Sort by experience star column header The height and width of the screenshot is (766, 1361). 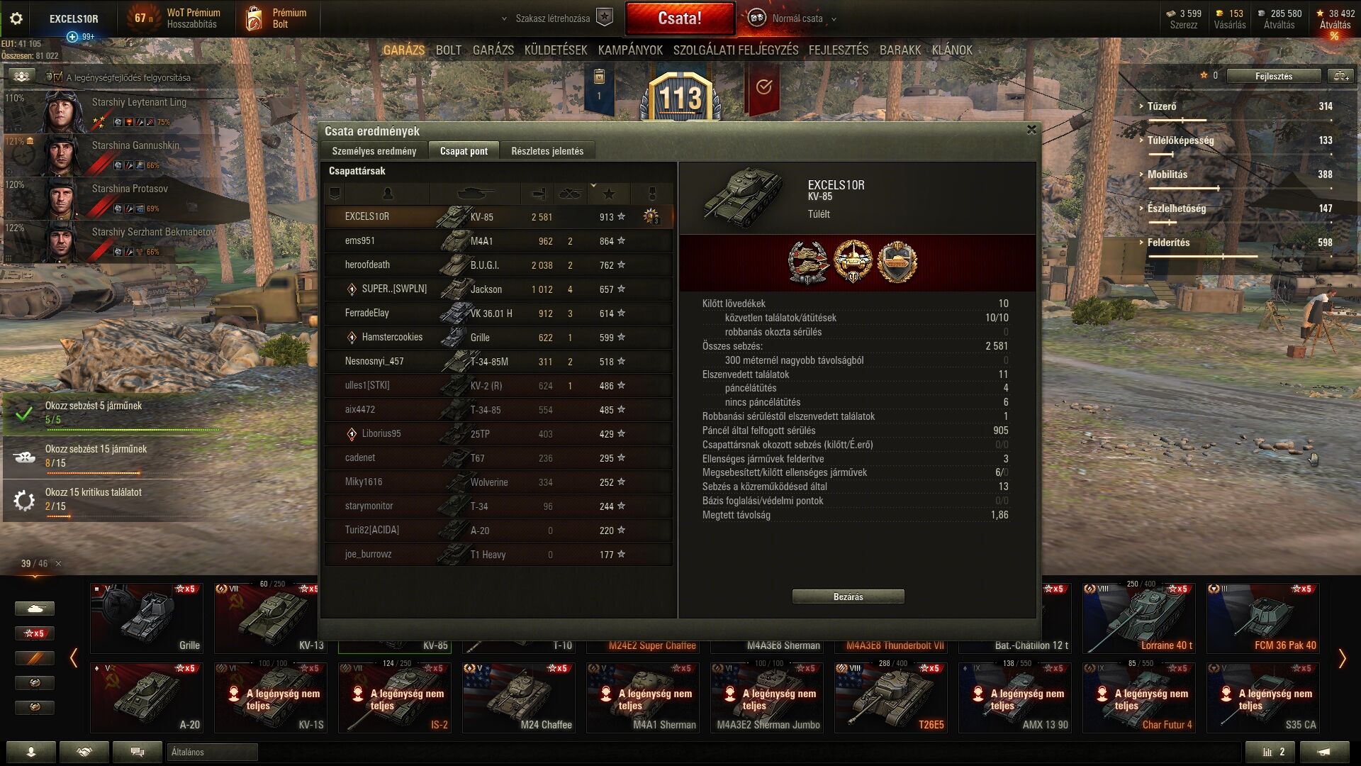(x=609, y=194)
